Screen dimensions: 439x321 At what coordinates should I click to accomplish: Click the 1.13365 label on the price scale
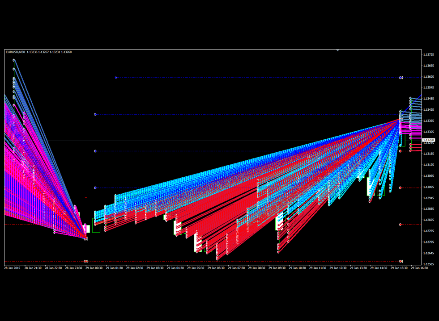click(429, 121)
